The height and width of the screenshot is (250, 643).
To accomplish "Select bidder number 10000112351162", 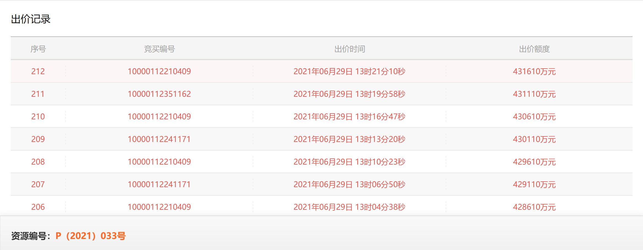I will tap(159, 94).
